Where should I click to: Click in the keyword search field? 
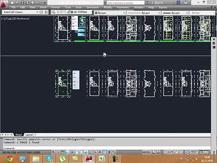(125, 3)
